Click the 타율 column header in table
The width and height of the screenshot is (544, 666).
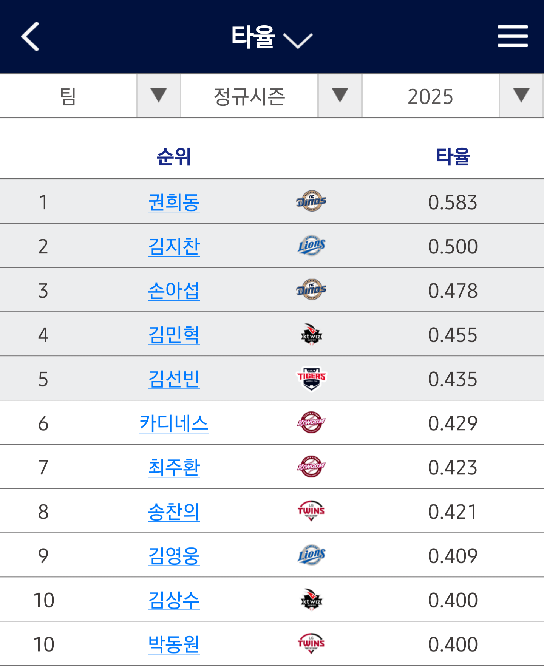[x=453, y=156]
